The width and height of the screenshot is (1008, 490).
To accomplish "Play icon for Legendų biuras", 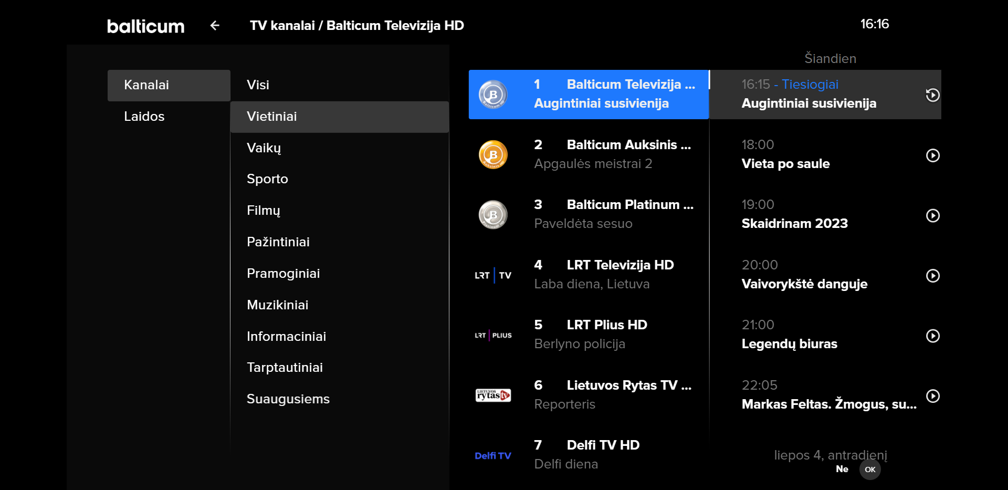I will pos(933,336).
